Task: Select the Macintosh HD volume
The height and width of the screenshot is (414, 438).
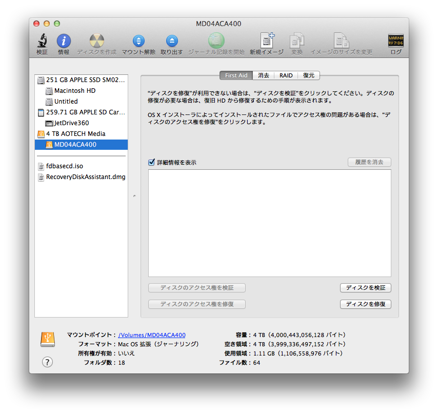Action: click(81, 91)
